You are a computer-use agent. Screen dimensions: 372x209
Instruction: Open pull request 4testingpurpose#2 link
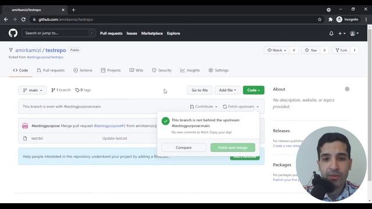(x=110, y=126)
